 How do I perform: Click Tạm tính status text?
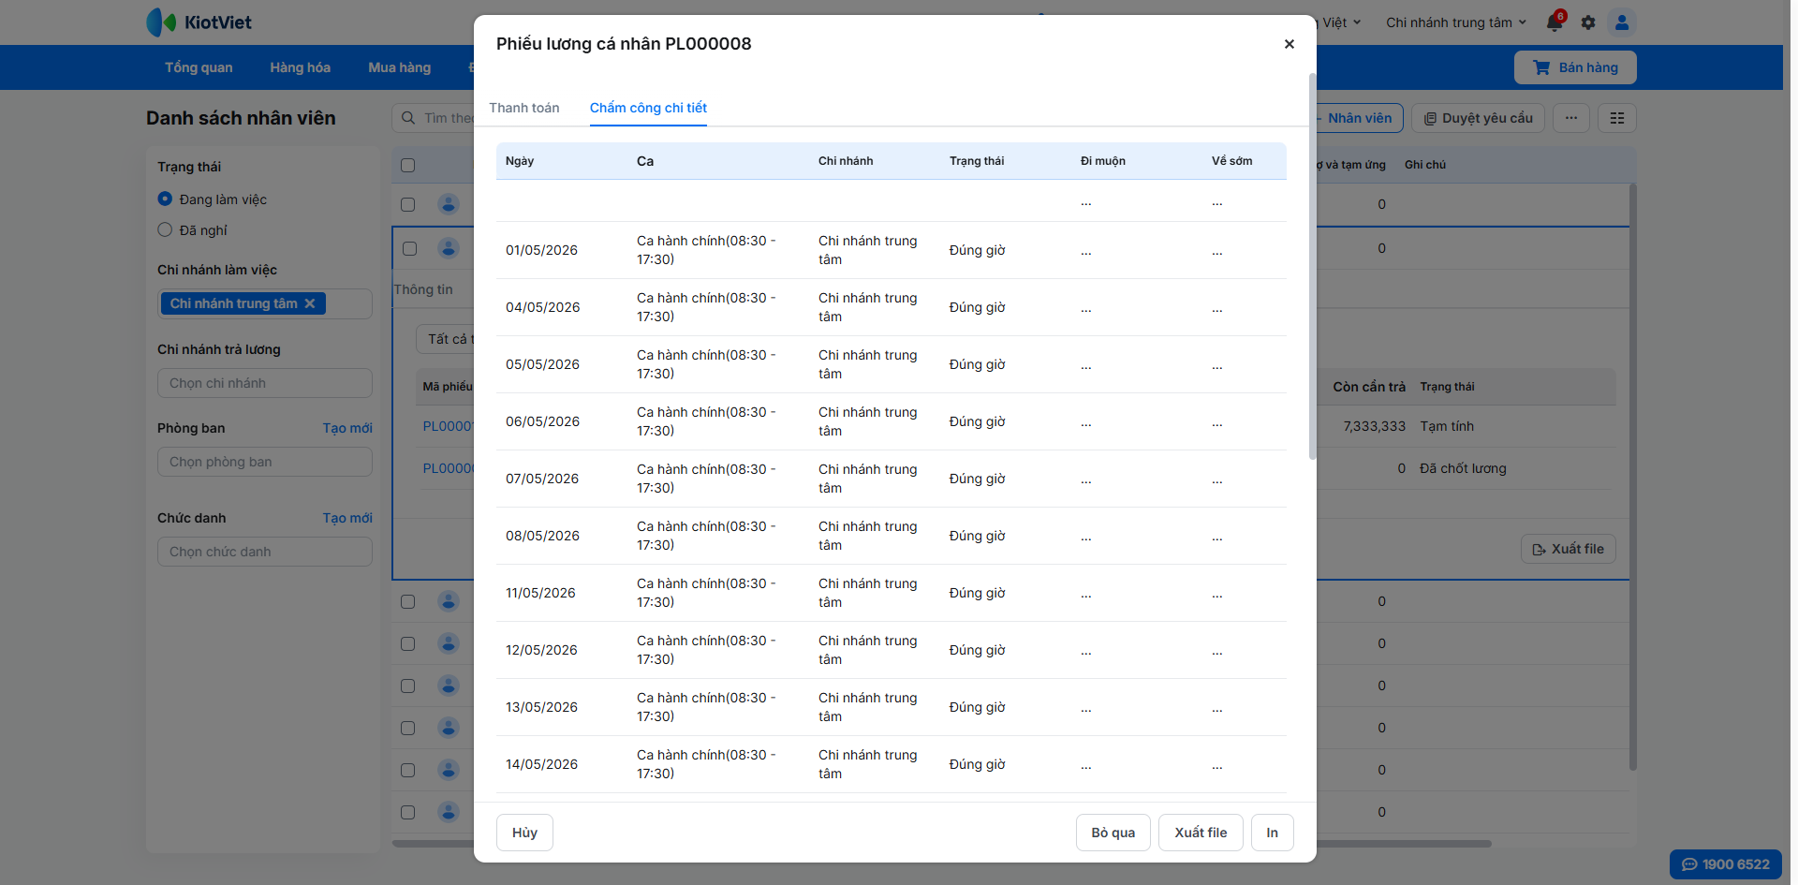coord(1447,426)
